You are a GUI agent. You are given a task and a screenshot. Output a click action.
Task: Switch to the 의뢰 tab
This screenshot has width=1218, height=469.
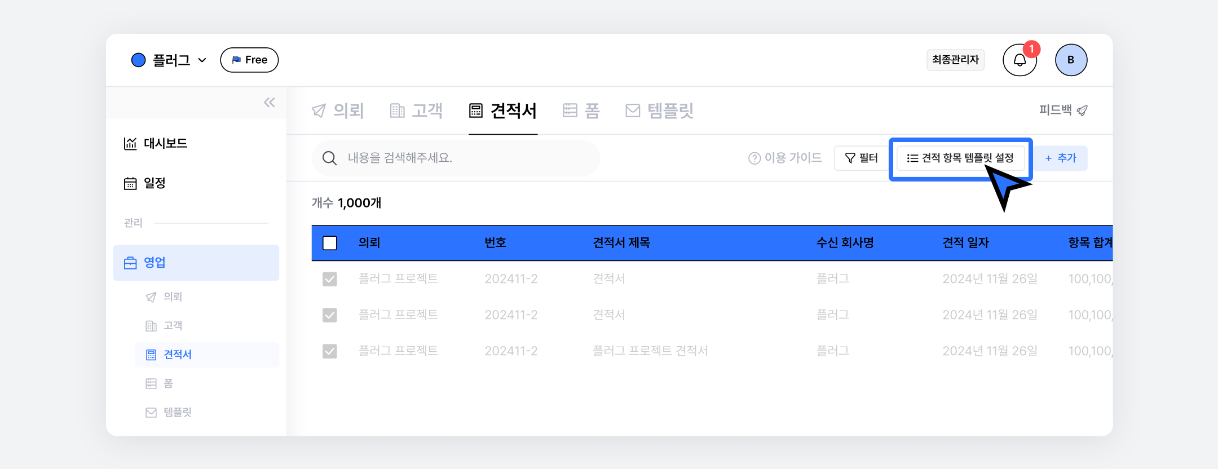(338, 110)
